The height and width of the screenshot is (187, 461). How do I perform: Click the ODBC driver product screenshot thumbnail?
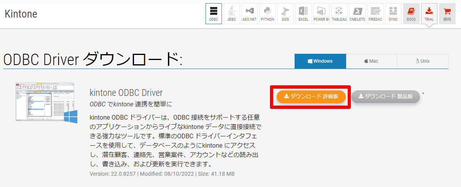[46, 102]
